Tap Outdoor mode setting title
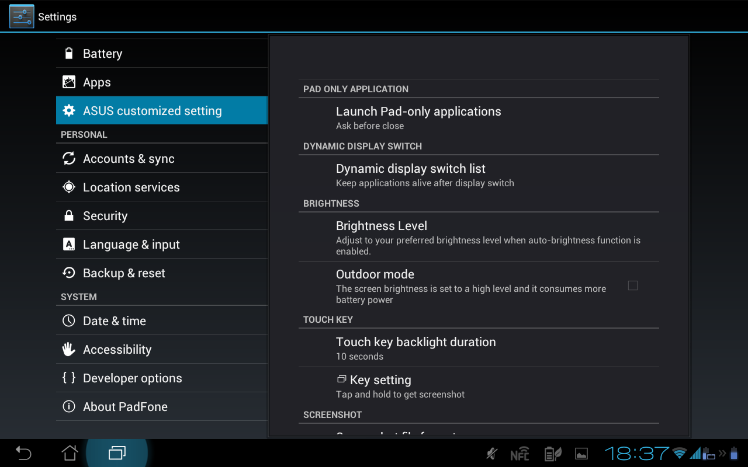The image size is (748, 467). point(375,274)
